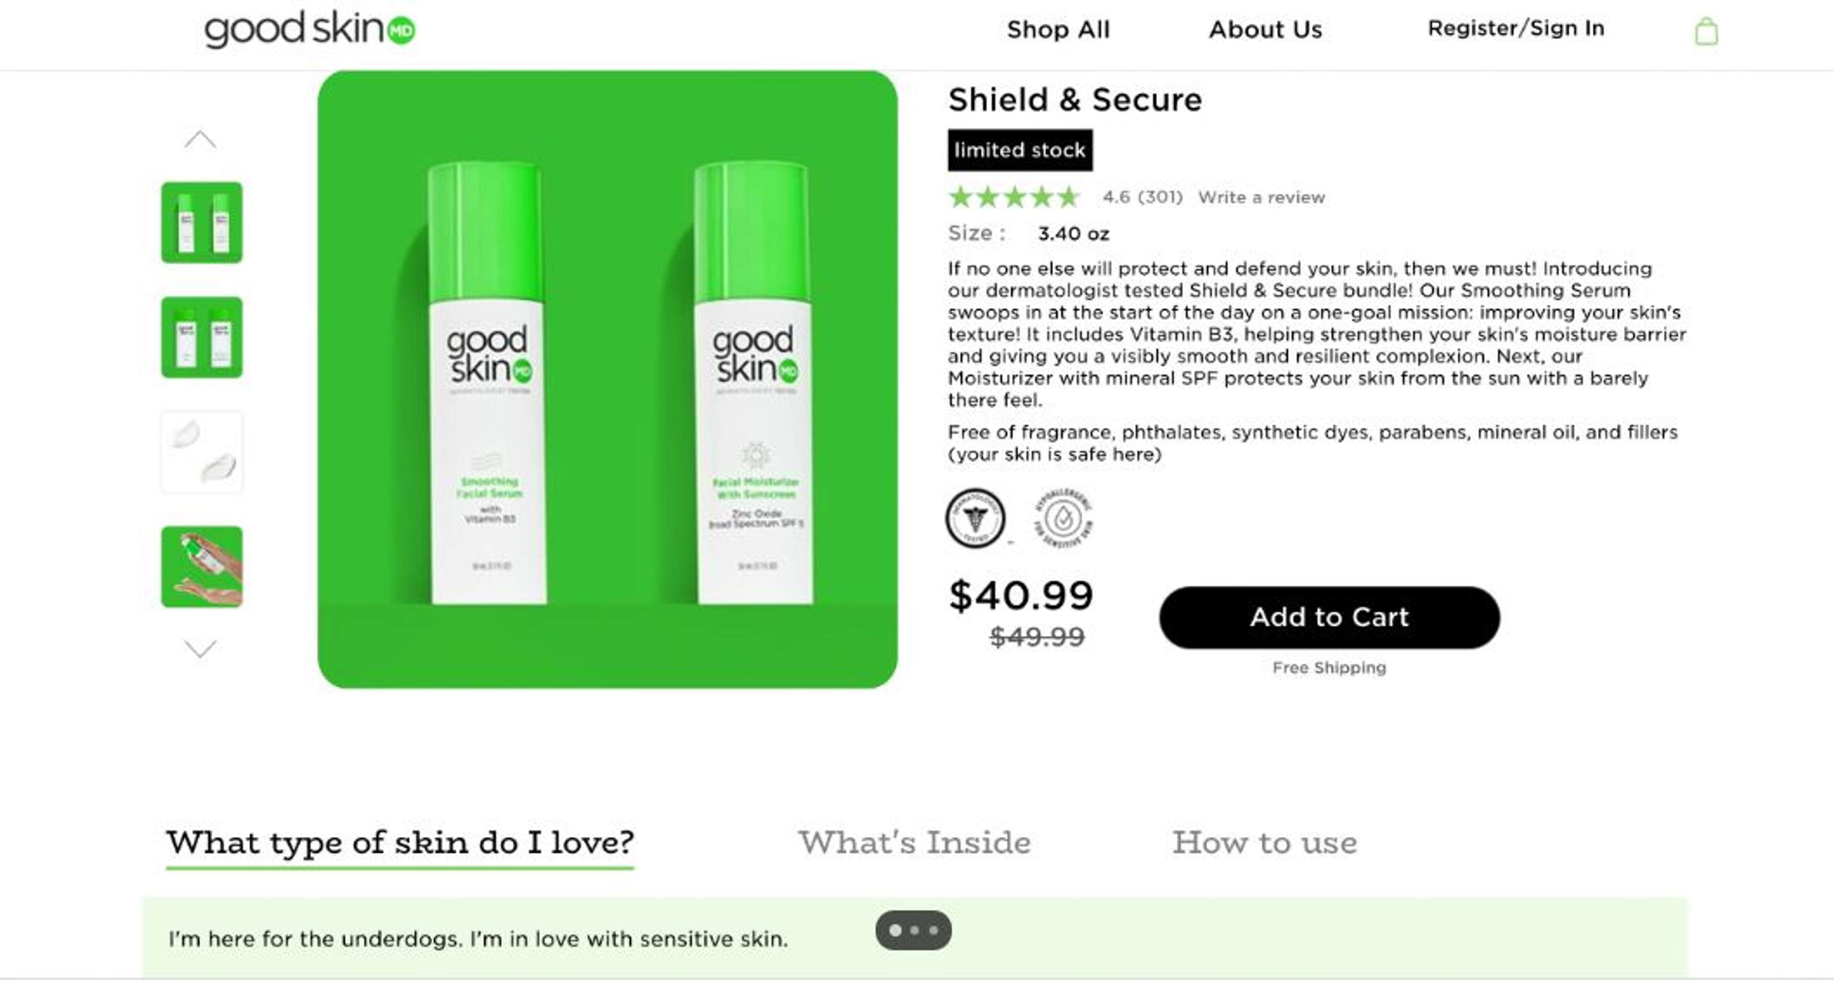Show previous thumbnails with up chevron
The height and width of the screenshot is (983, 1834).
click(200, 139)
